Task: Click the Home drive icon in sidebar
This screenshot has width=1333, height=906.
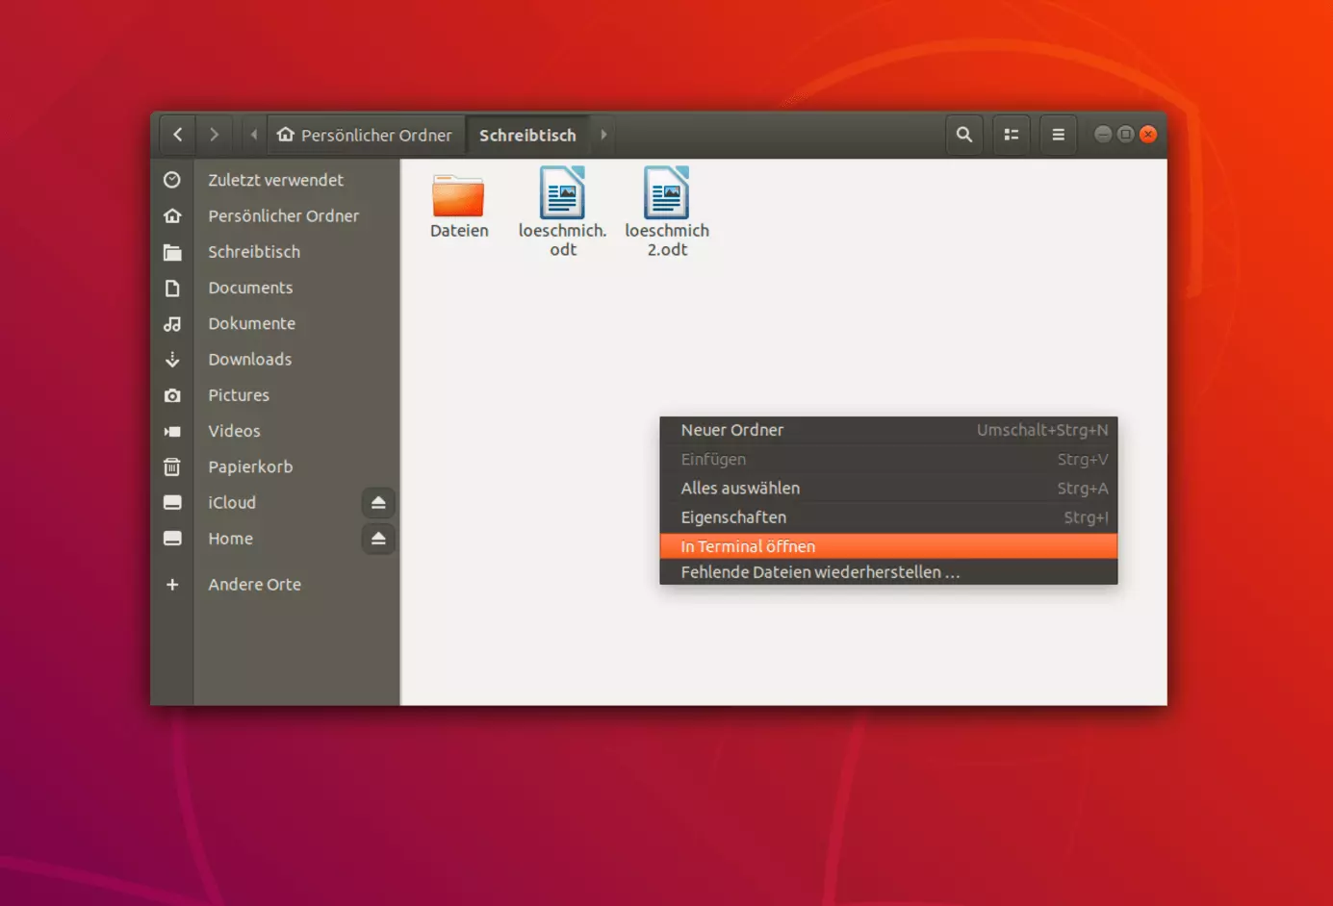Action: [172, 539]
